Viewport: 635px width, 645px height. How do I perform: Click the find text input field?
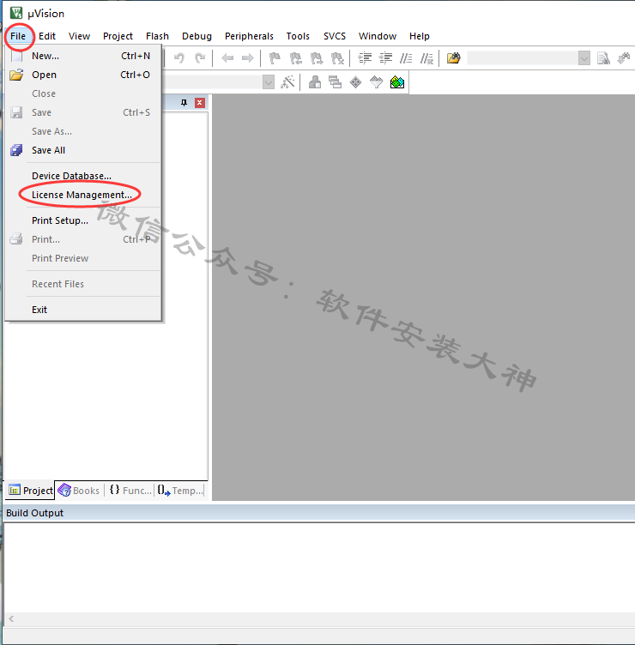[x=523, y=58]
